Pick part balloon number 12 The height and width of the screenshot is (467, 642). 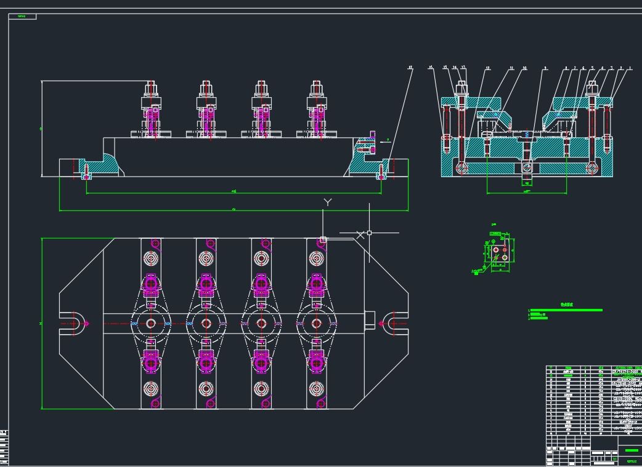487,68
